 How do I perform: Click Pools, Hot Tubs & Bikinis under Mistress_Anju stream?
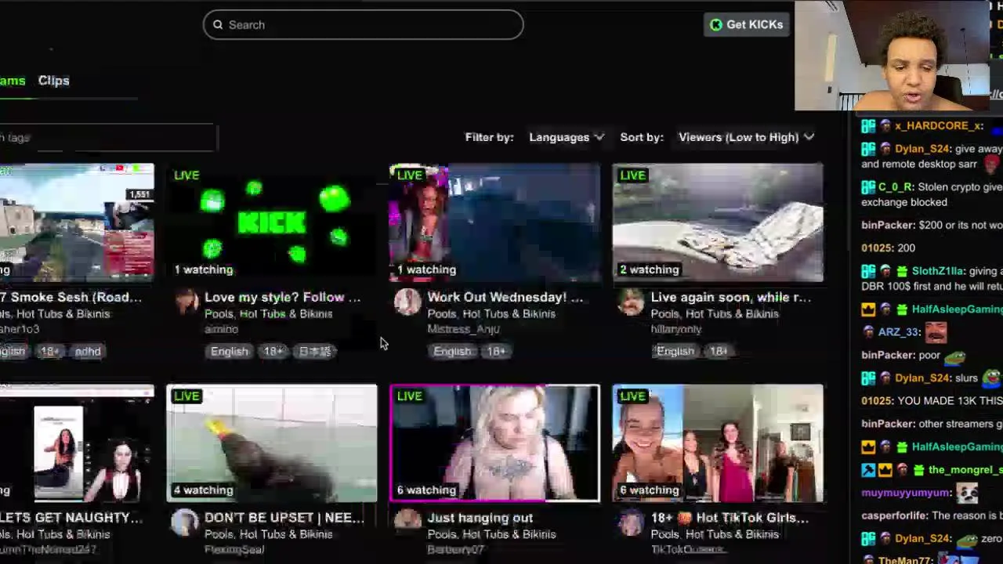(x=491, y=314)
